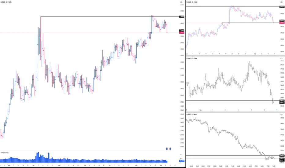Open the EURNZD 1D symbol title on main chart

tap(6, 2)
